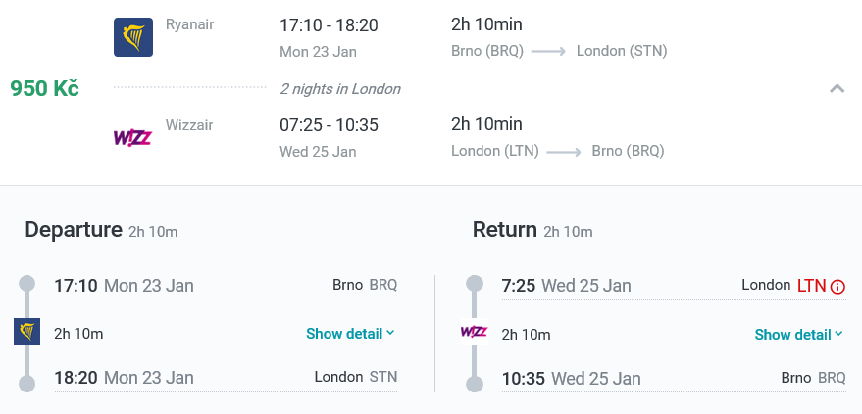Click the Departure section heading
This screenshot has width=862, height=414.
[x=74, y=230]
